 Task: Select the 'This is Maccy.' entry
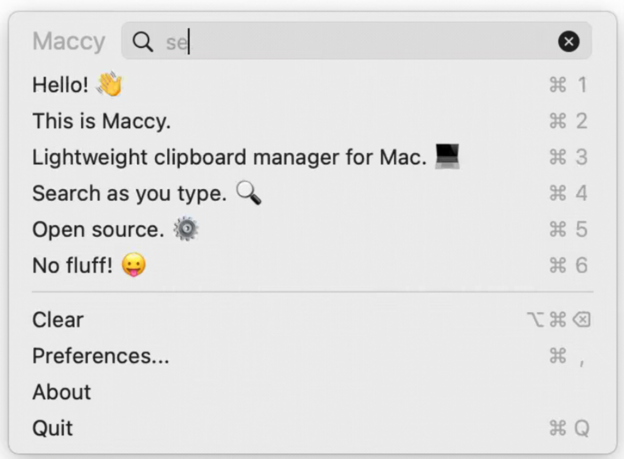pyautogui.click(x=101, y=121)
